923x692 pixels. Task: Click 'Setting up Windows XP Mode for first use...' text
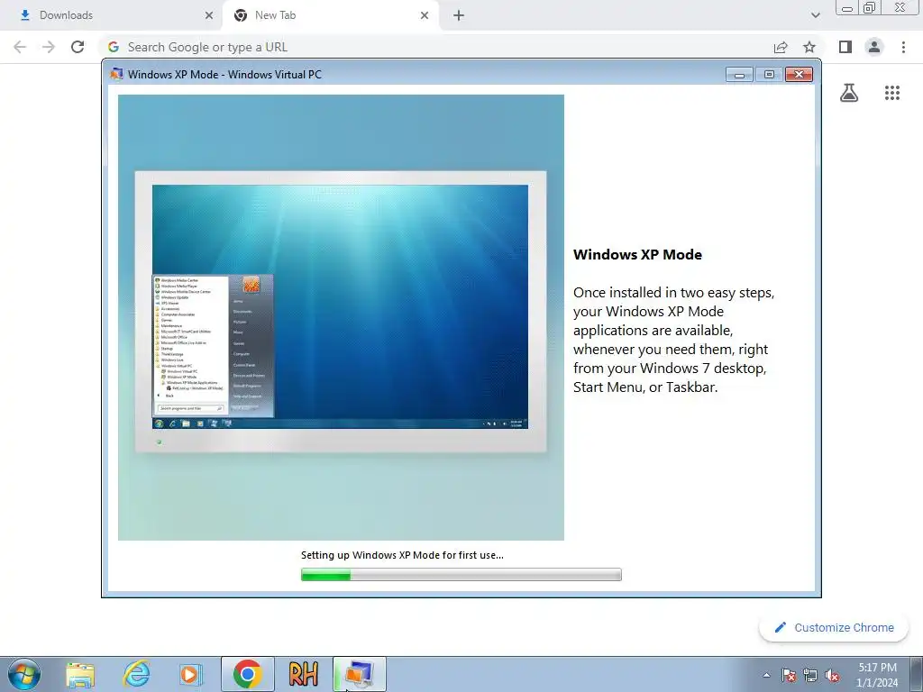402,555
